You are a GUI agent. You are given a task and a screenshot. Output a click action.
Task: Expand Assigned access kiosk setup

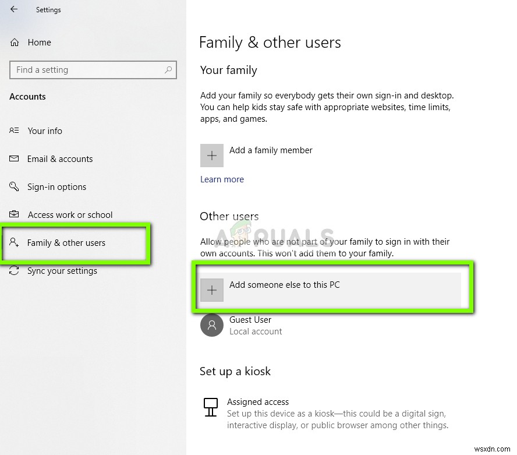point(258,402)
